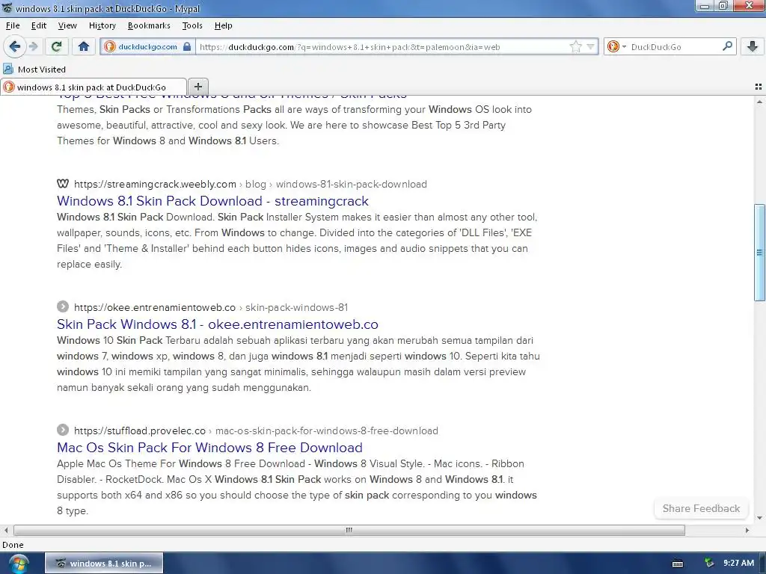Click the Mypal taskbar window button
Image resolution: width=766 pixels, height=574 pixels.
point(104,564)
